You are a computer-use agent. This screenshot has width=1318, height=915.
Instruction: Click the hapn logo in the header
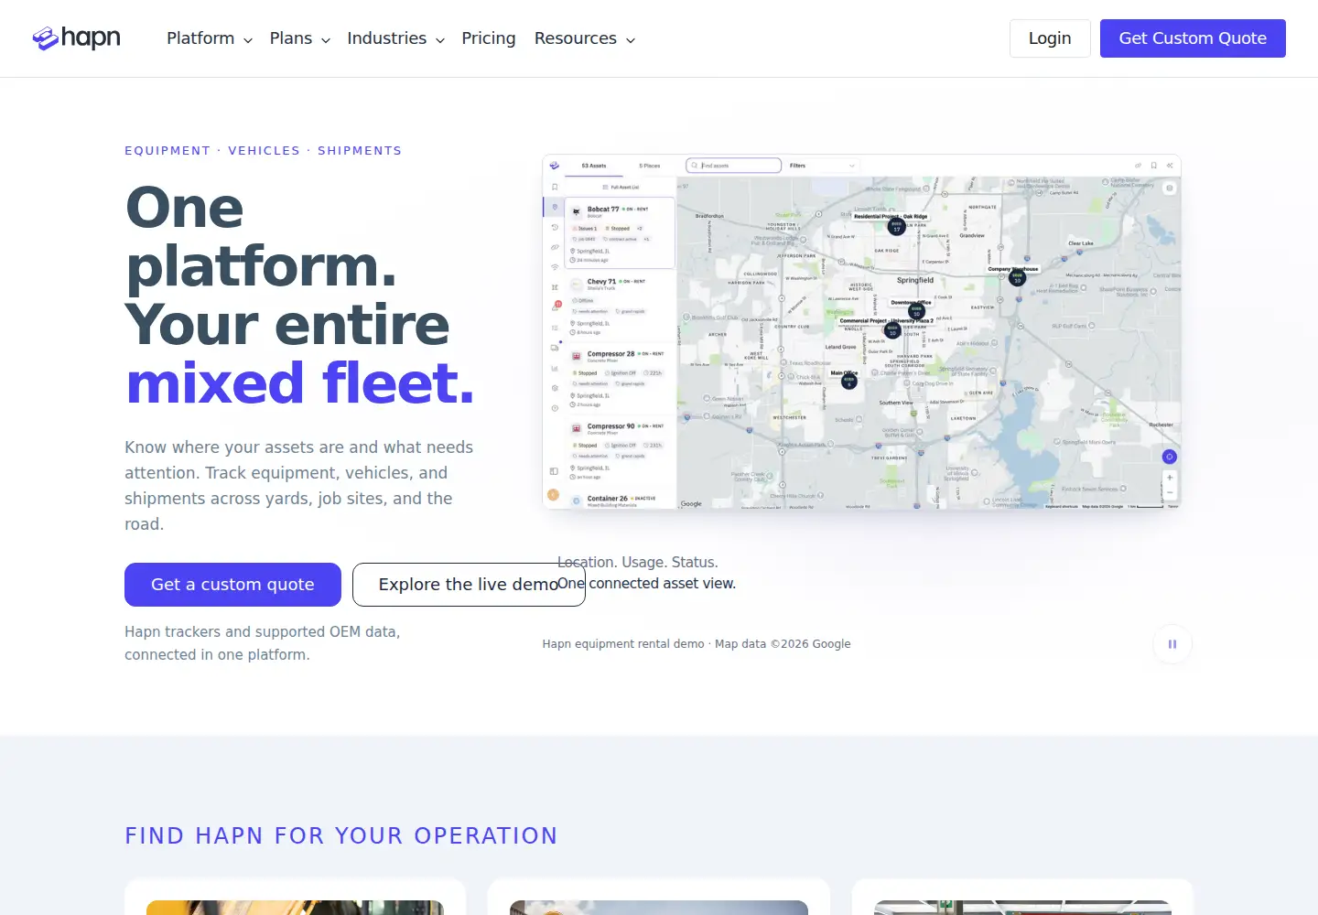[77, 38]
